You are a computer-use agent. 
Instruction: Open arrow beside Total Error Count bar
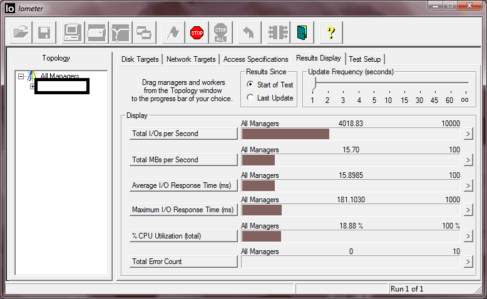tap(468, 262)
